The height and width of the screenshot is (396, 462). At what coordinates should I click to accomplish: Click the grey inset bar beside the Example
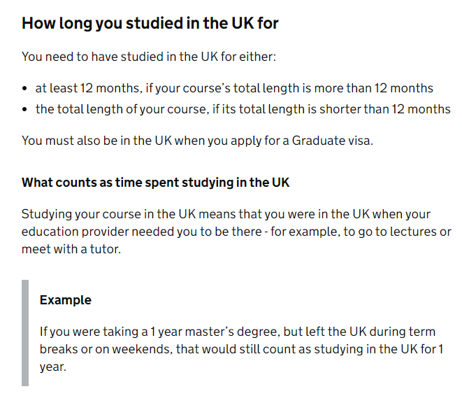tap(25, 333)
